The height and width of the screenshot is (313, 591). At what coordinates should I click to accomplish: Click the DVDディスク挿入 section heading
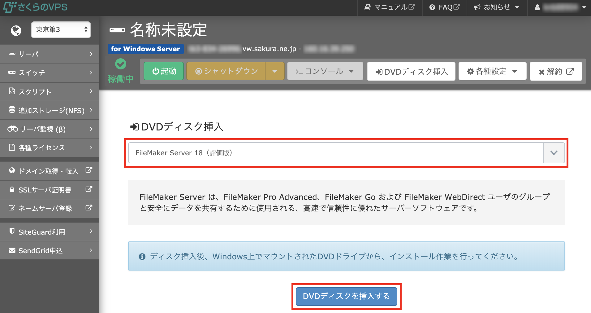(x=177, y=126)
